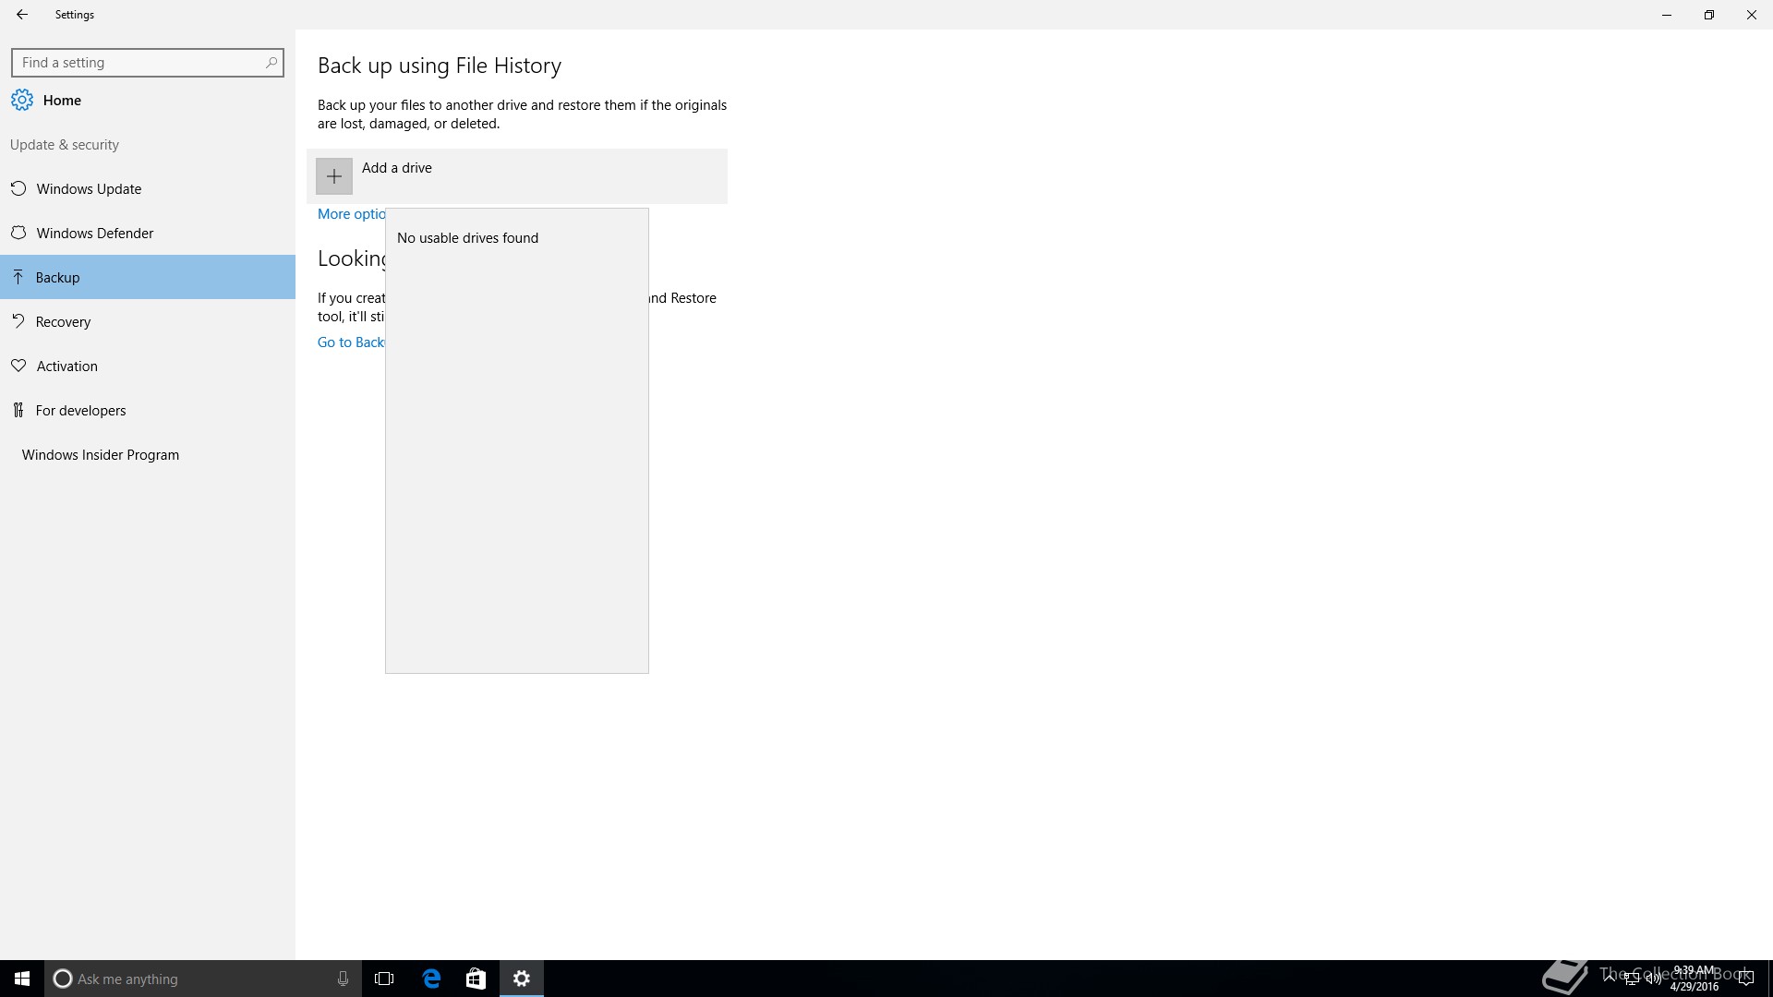Select the Backup section
The width and height of the screenshot is (1773, 997).
(x=148, y=277)
